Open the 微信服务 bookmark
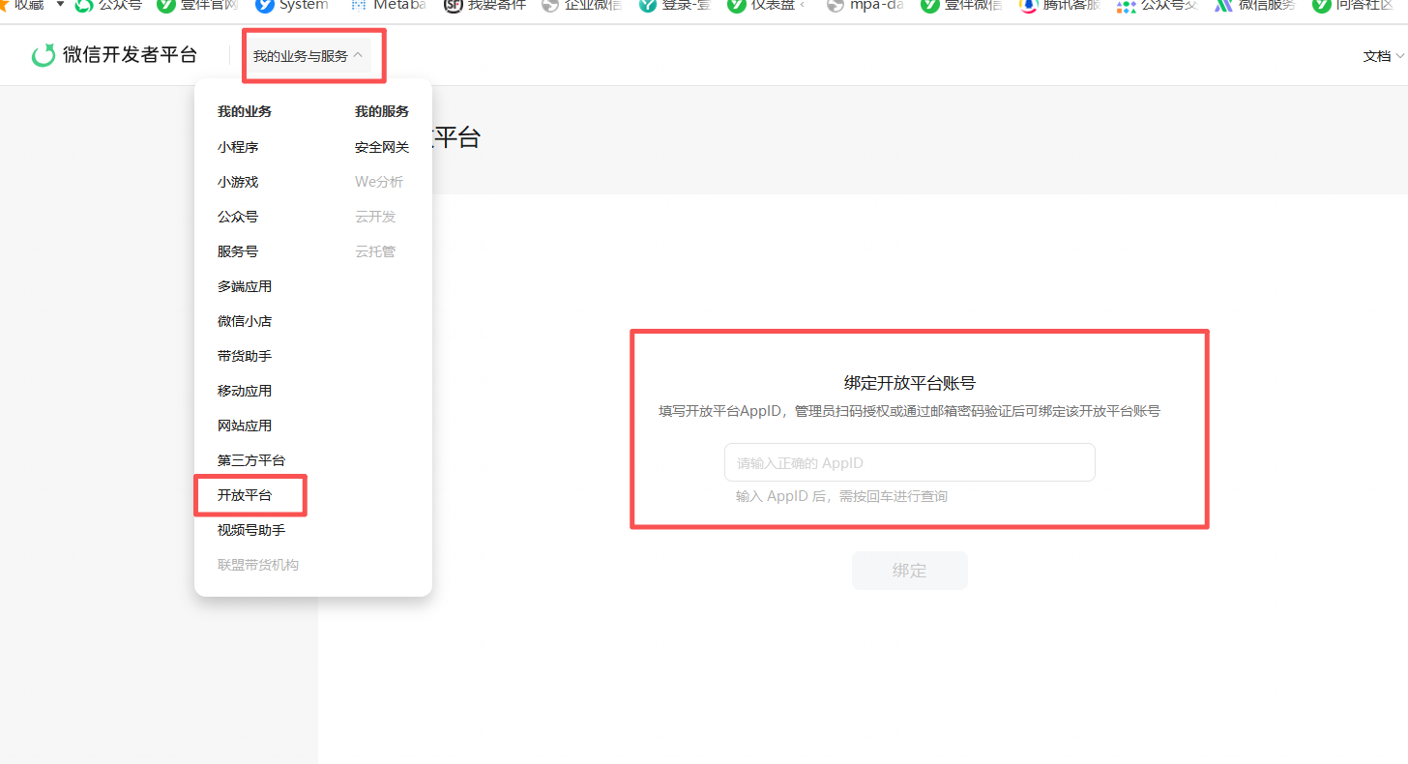The height and width of the screenshot is (764, 1408). tap(1255, 5)
